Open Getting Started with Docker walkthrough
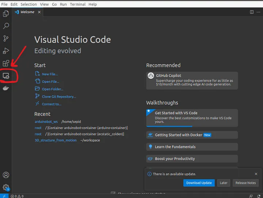This screenshot has width=263, height=198. coord(192,135)
